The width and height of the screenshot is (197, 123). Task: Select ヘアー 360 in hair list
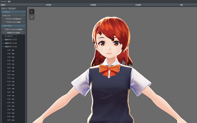tap(11, 117)
